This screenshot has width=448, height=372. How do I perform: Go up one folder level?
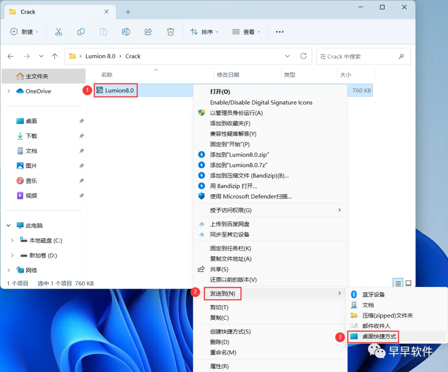click(x=55, y=56)
